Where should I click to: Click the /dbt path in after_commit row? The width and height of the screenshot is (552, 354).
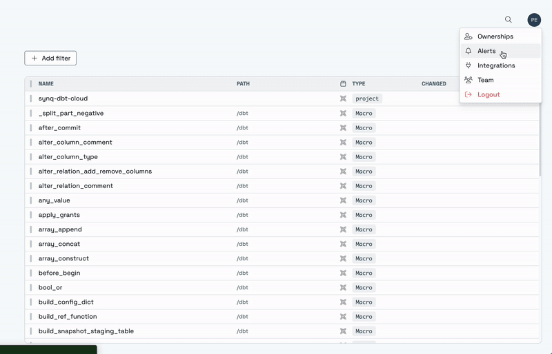(242, 127)
